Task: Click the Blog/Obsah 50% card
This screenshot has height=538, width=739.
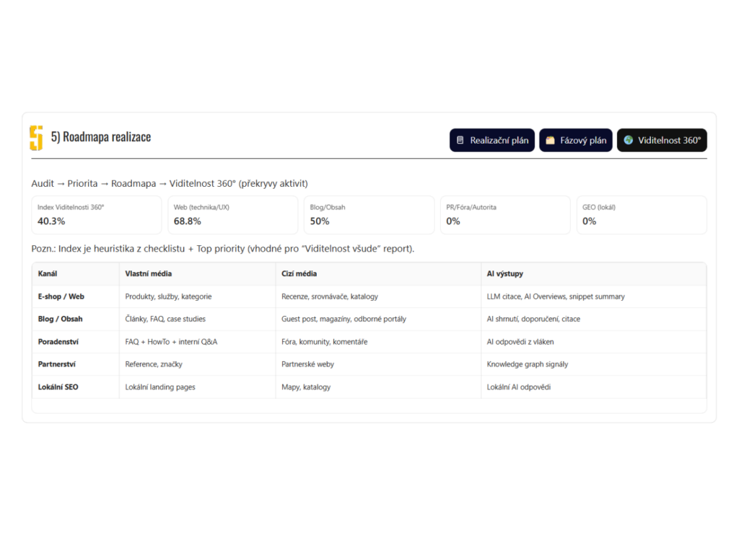Action: click(x=368, y=215)
